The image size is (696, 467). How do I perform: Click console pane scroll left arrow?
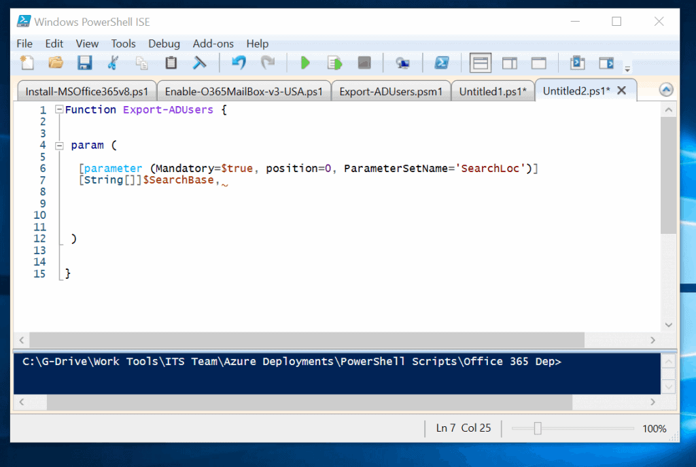click(x=21, y=402)
